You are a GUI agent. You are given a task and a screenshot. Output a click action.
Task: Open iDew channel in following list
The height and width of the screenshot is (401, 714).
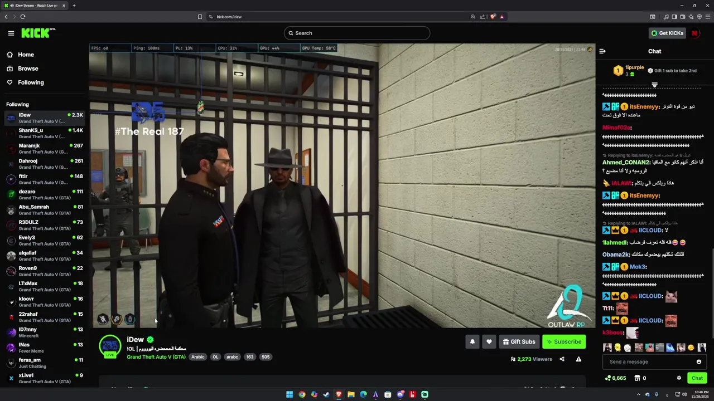click(x=45, y=118)
